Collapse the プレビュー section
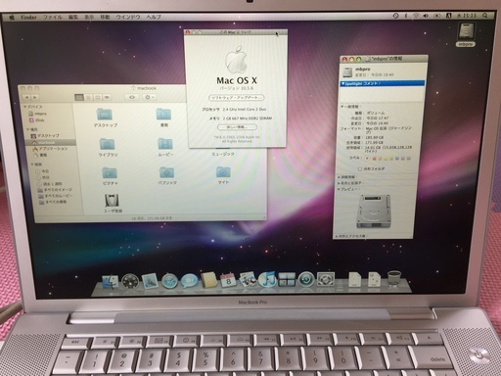The width and height of the screenshot is (501, 376). (x=339, y=189)
